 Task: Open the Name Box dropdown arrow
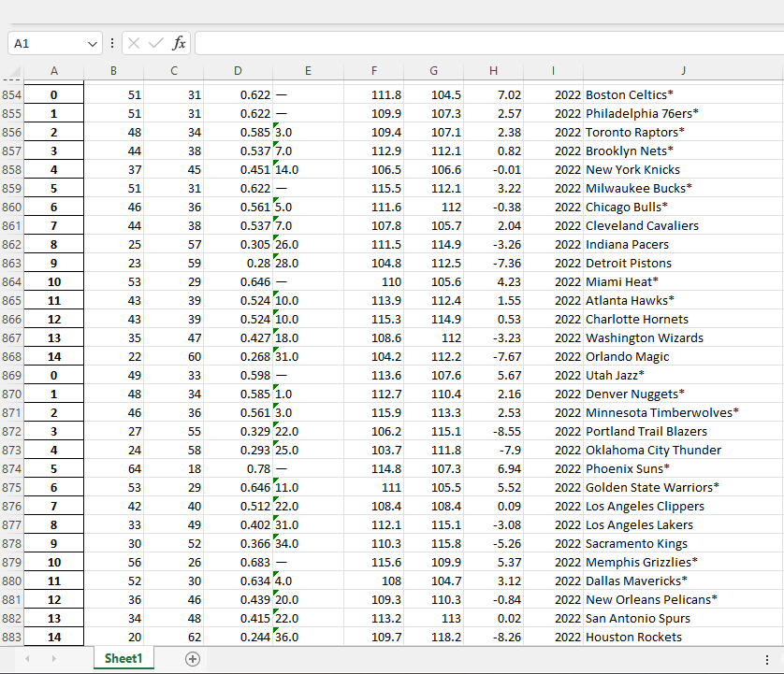coord(91,42)
